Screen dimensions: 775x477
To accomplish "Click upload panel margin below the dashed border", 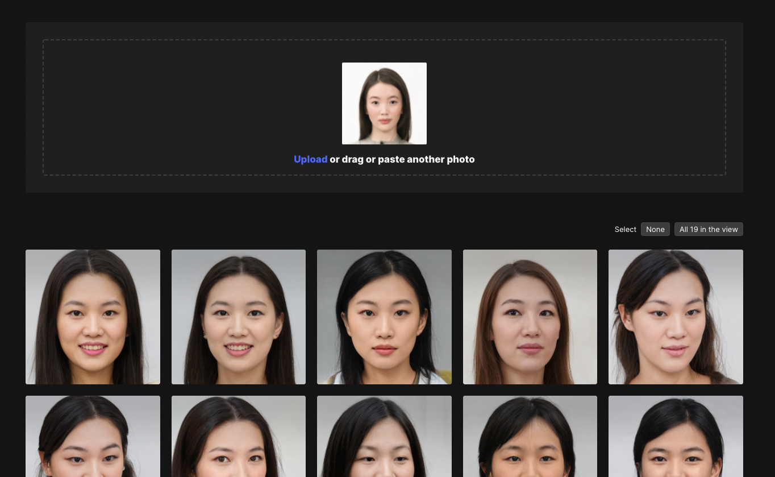I will tap(384, 184).
